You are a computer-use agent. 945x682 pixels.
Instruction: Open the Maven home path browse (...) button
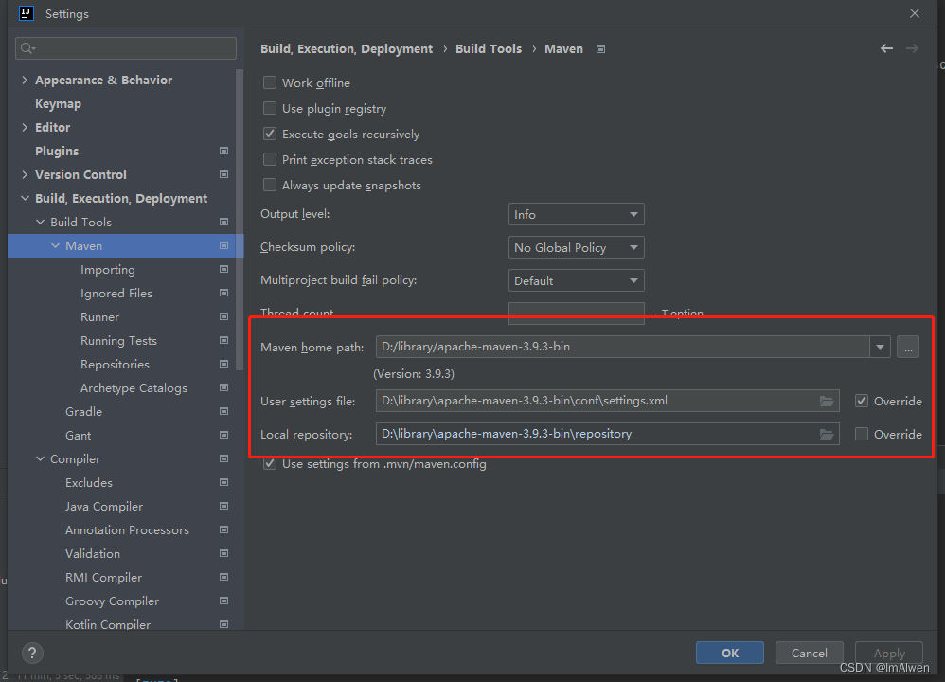(x=907, y=347)
